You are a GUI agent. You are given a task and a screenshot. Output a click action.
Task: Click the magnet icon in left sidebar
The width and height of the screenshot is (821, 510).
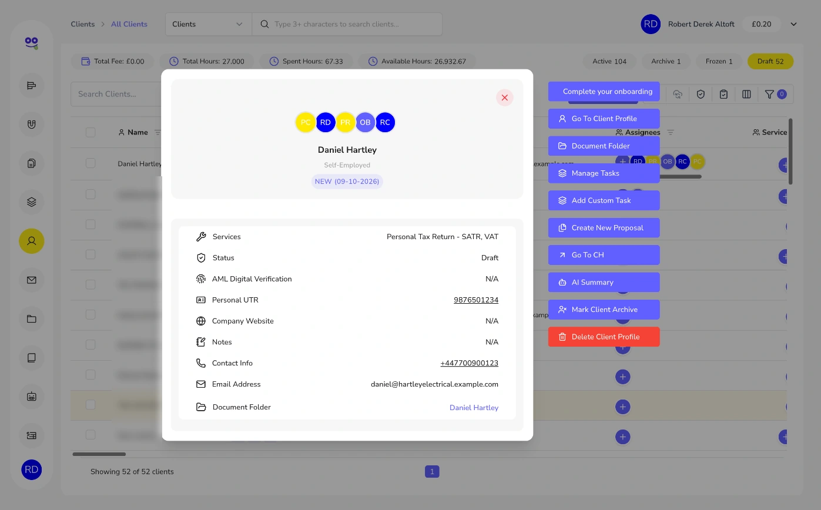(32, 124)
